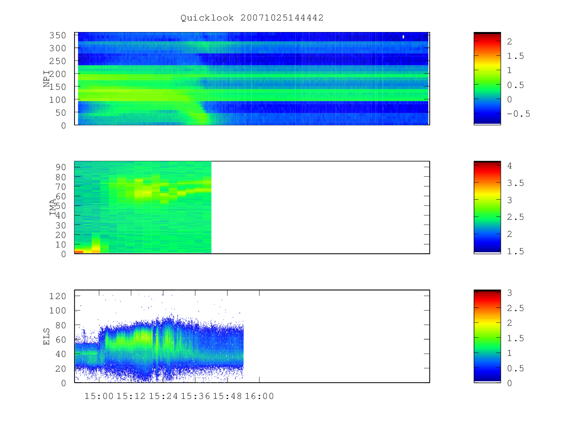Click the white data marker in NPI panel

point(403,36)
